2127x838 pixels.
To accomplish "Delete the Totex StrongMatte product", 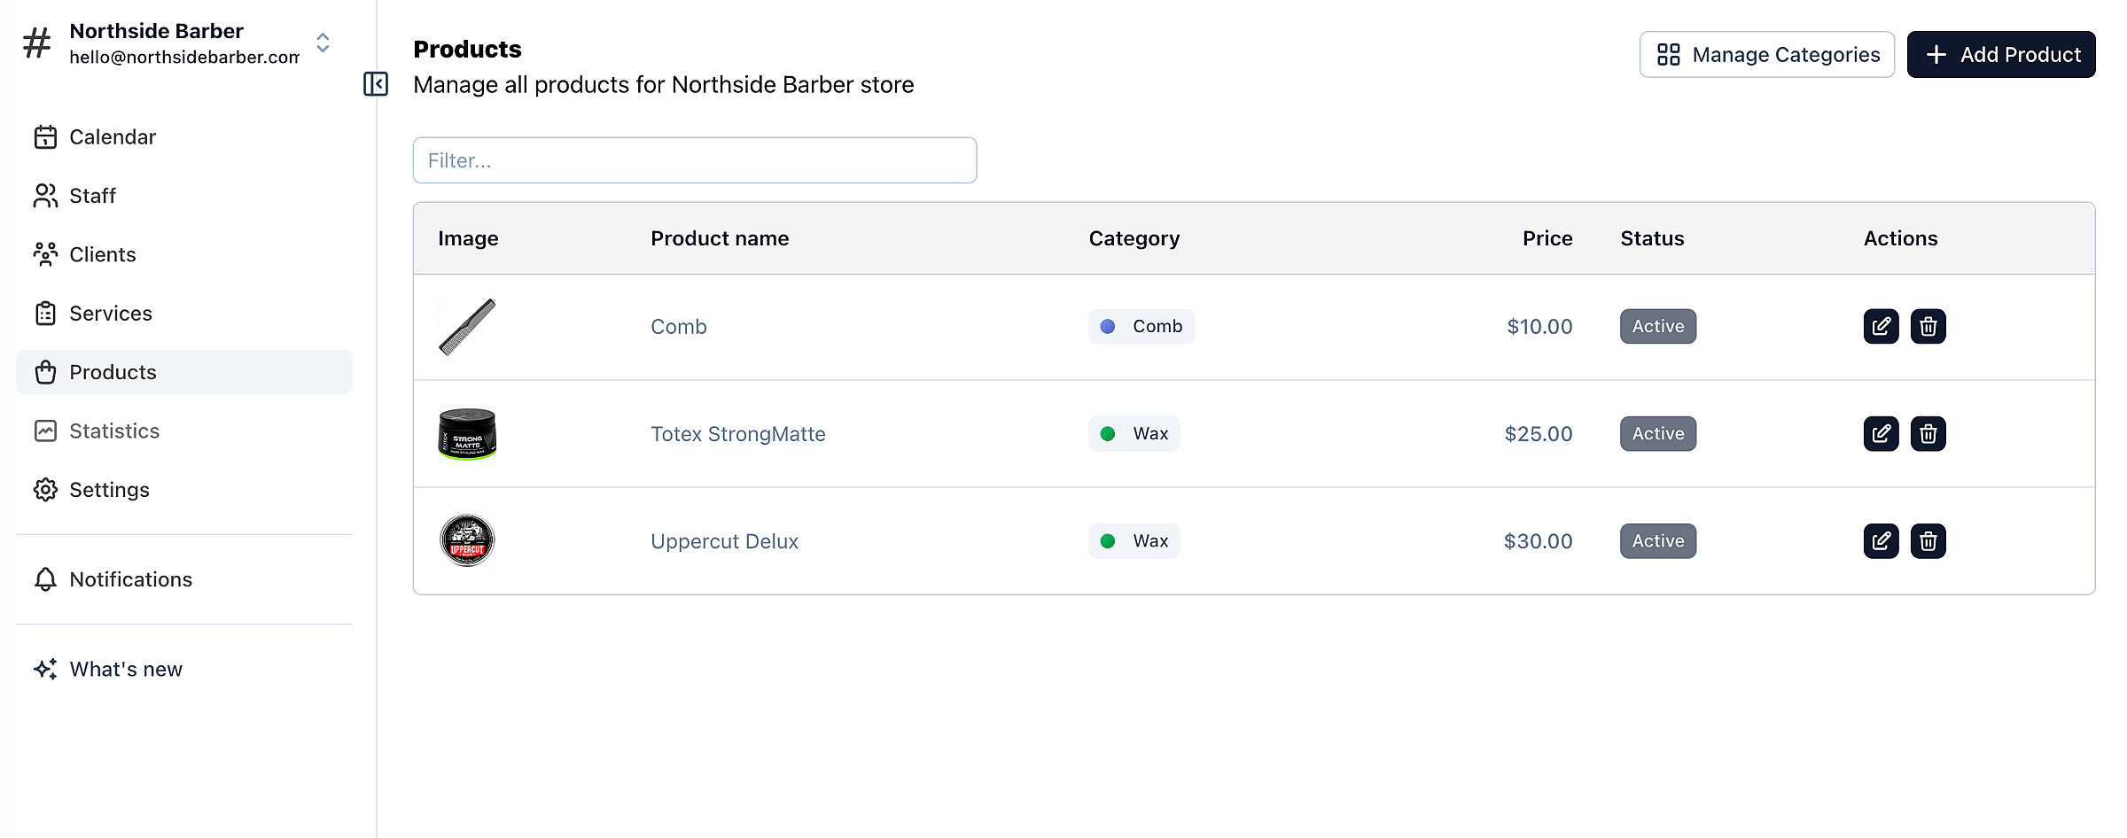I will coord(1928,434).
